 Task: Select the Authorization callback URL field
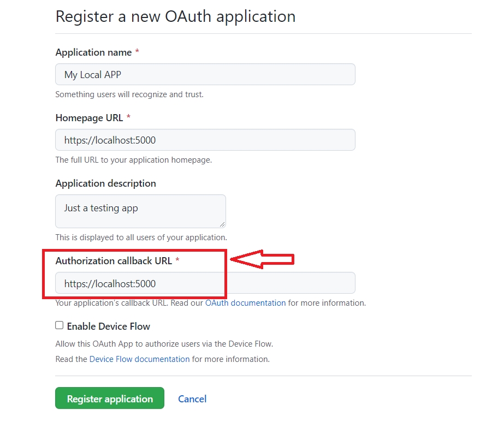tap(205, 283)
